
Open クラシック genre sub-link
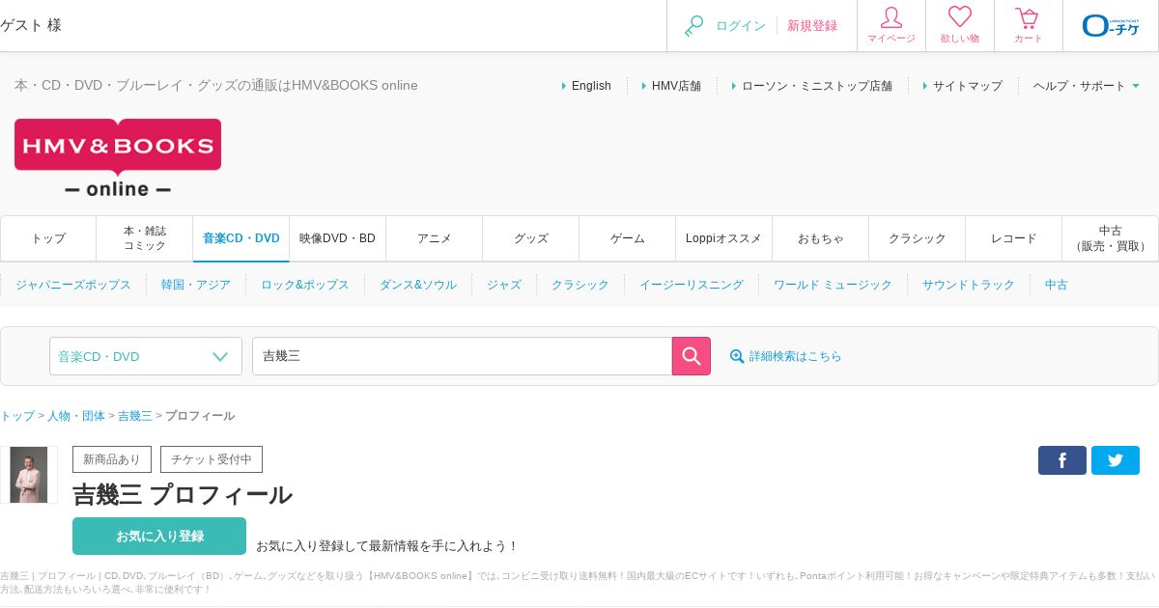pos(580,285)
